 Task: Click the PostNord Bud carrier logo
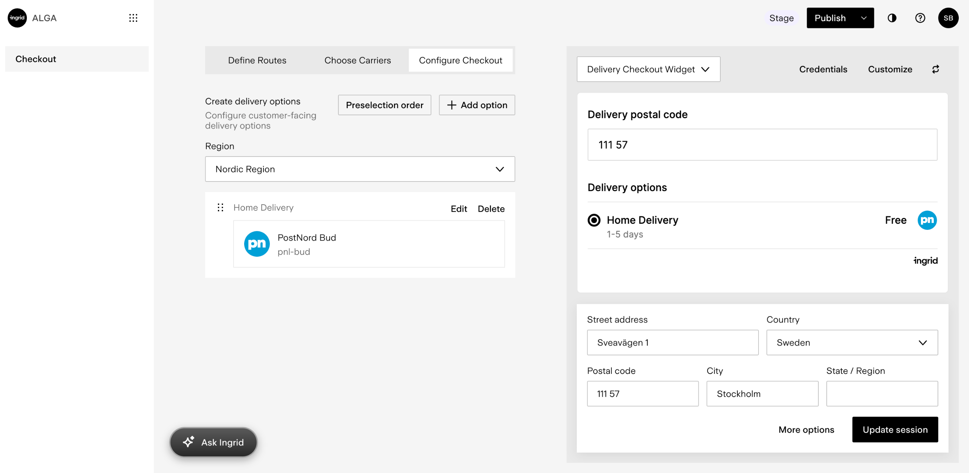(257, 244)
